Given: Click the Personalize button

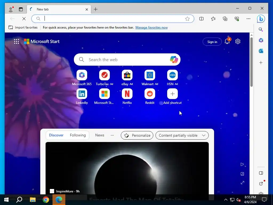Looking at the screenshot, I should (x=137, y=135).
